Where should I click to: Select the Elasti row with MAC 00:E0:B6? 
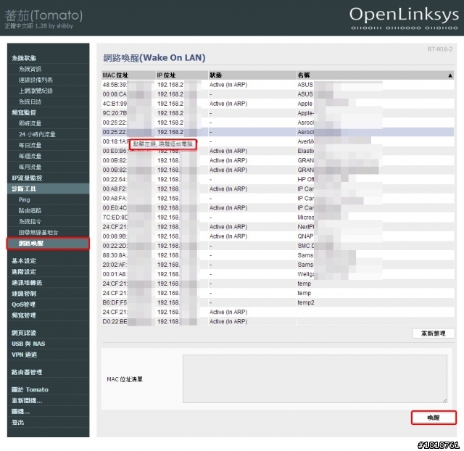(x=278, y=152)
